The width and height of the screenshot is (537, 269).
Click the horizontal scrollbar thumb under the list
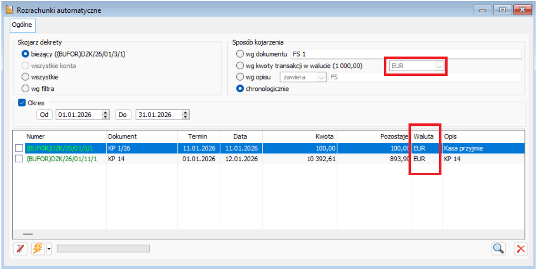[x=27, y=234]
